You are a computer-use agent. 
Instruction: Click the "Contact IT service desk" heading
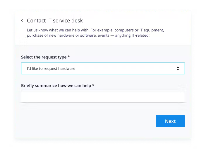[x=55, y=21]
